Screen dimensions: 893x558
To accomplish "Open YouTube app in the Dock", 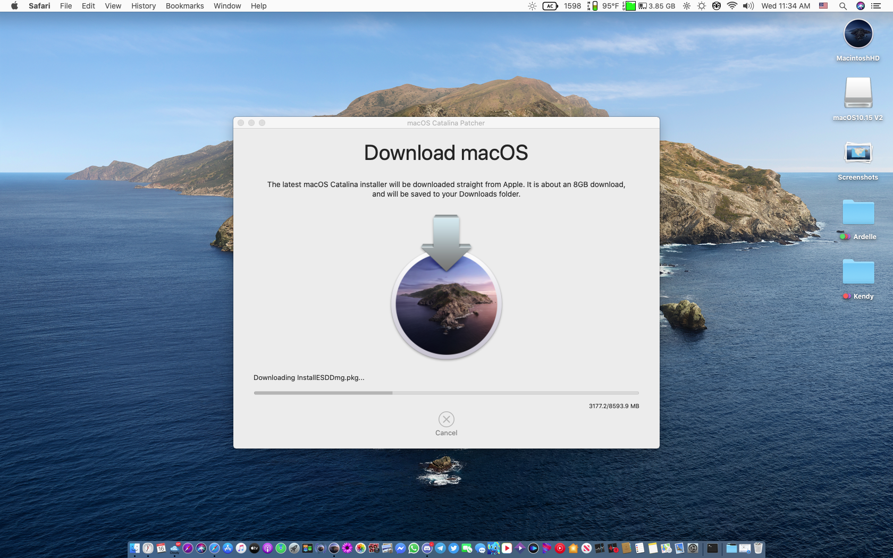I will [x=507, y=548].
